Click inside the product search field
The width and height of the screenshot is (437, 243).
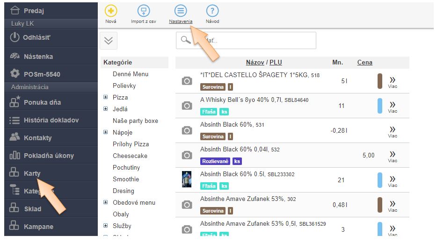pyautogui.click(x=253, y=41)
